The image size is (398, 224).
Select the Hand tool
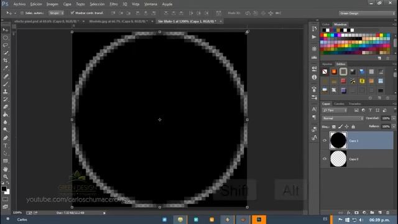(x=6, y=169)
